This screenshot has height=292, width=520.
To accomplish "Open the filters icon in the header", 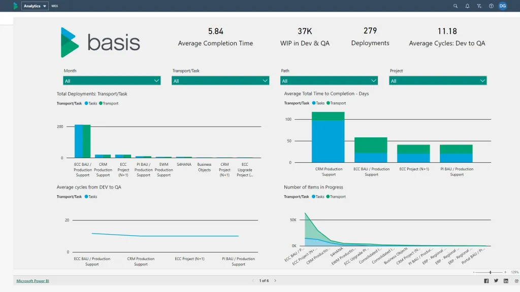I will click(x=479, y=6).
